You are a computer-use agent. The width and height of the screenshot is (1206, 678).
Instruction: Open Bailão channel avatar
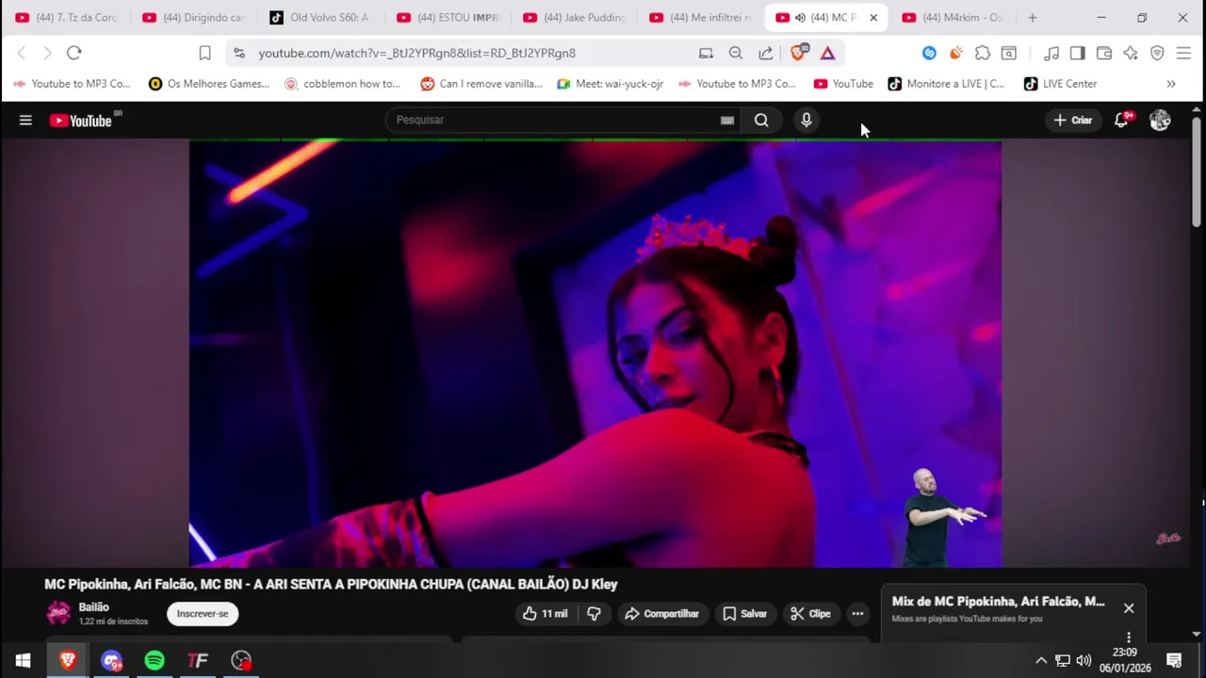pyautogui.click(x=58, y=613)
